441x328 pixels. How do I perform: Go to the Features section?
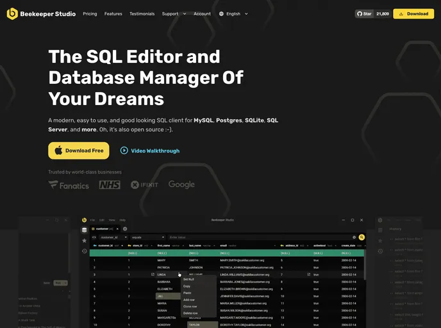click(x=113, y=13)
